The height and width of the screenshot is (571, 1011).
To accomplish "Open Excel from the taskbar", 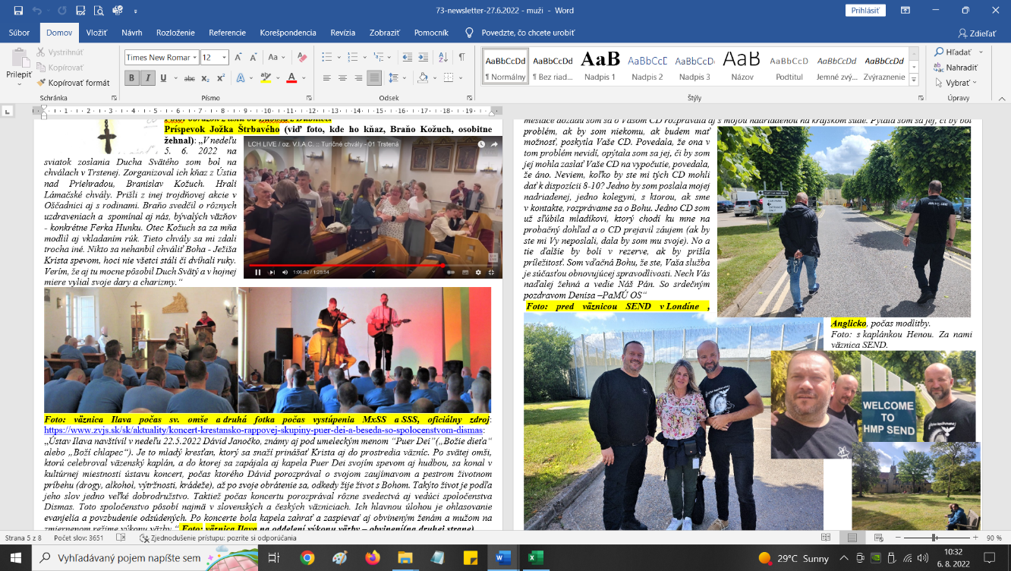I will coord(536,557).
